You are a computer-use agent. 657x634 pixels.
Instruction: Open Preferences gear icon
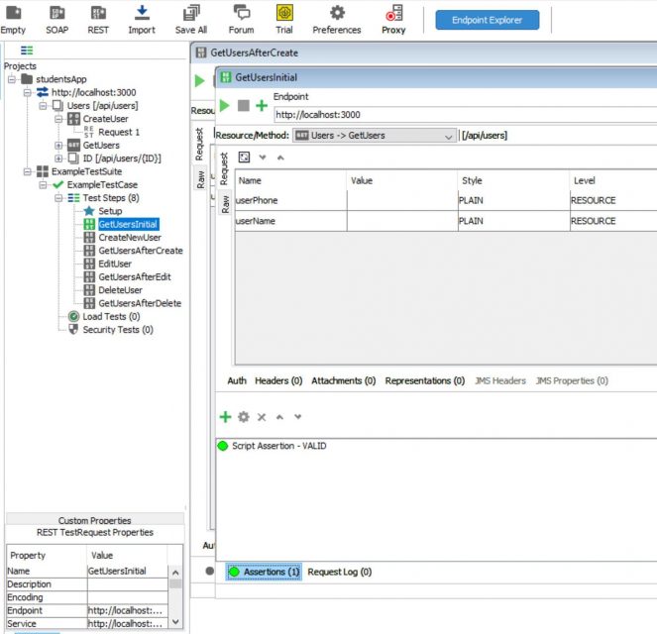pyautogui.click(x=337, y=20)
